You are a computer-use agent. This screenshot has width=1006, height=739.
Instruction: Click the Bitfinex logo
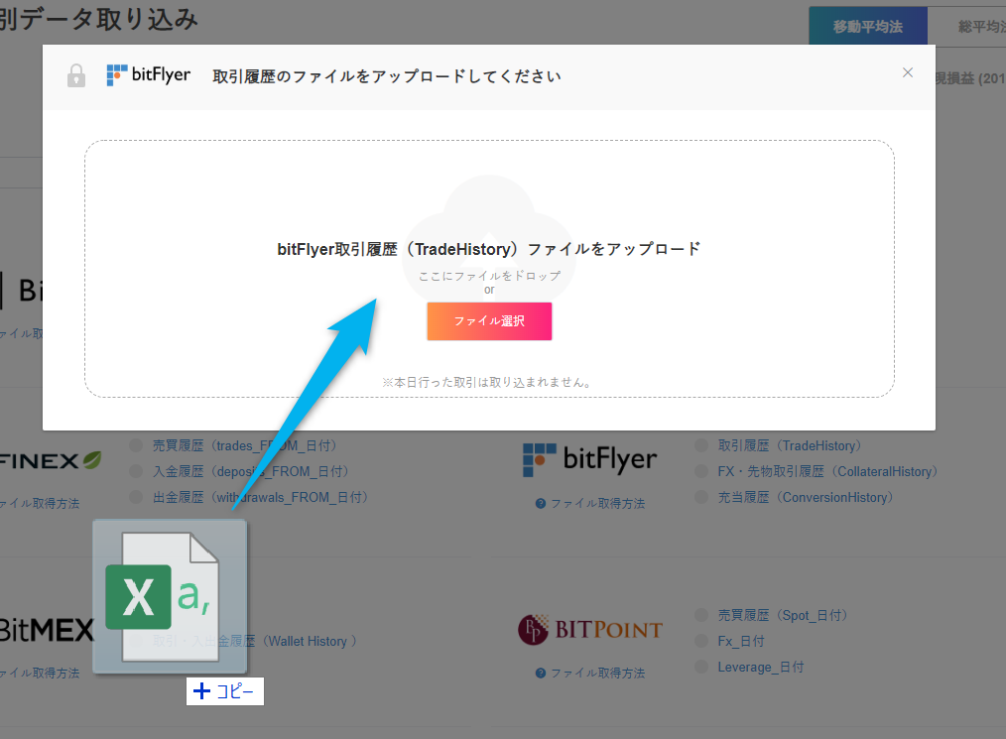pos(51,460)
